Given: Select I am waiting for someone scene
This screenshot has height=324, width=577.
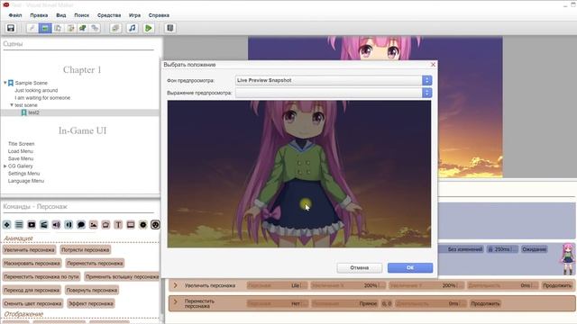Looking at the screenshot, I should pyautogui.click(x=42, y=98).
